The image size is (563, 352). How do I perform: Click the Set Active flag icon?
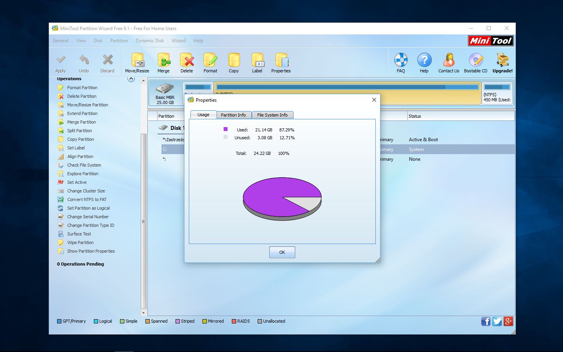click(x=61, y=182)
